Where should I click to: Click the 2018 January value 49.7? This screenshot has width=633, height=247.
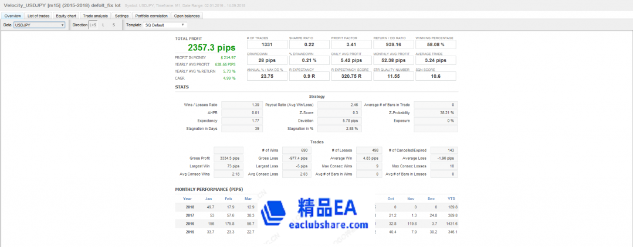210,207
